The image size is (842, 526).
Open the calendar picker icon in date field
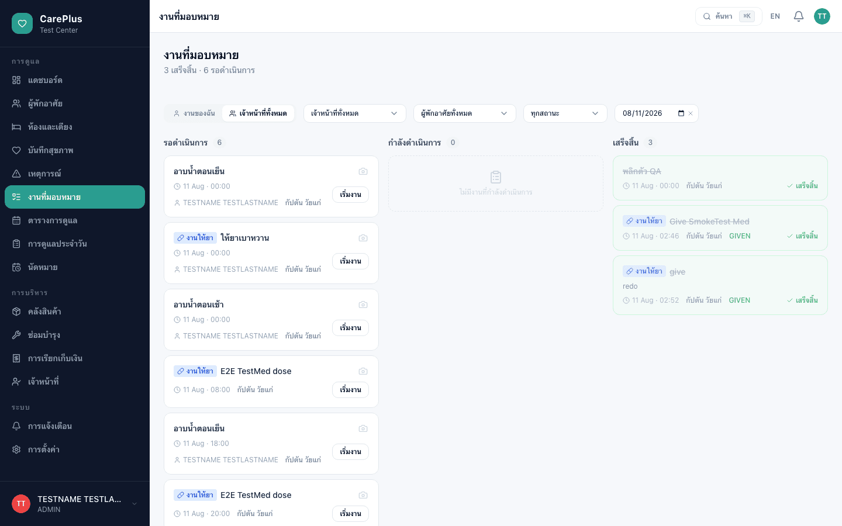pos(681,113)
